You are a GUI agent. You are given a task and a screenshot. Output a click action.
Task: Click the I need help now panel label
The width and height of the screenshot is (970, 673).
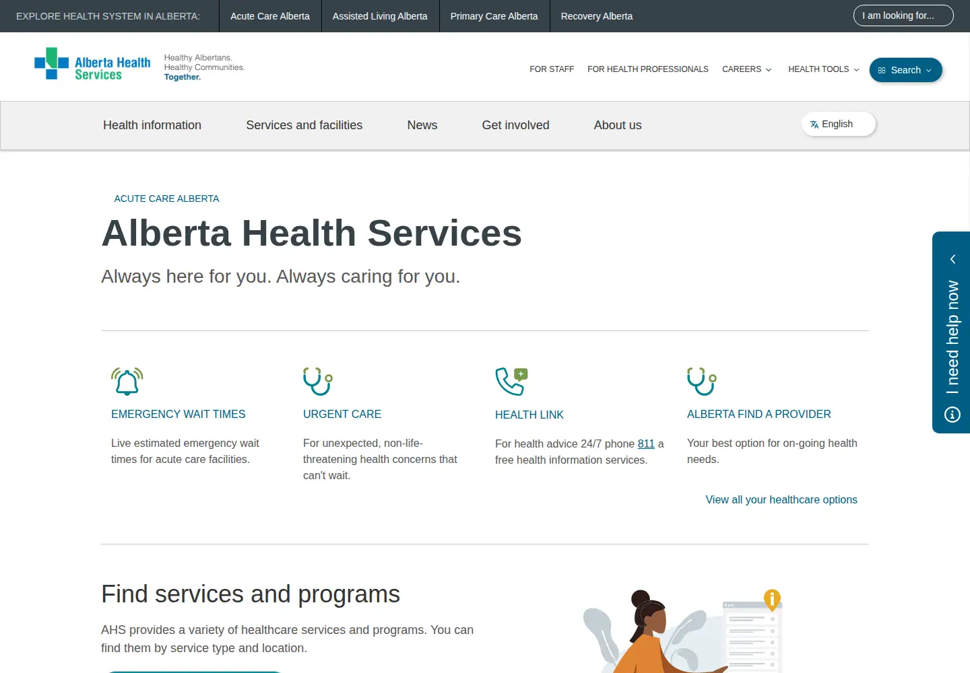coord(952,337)
